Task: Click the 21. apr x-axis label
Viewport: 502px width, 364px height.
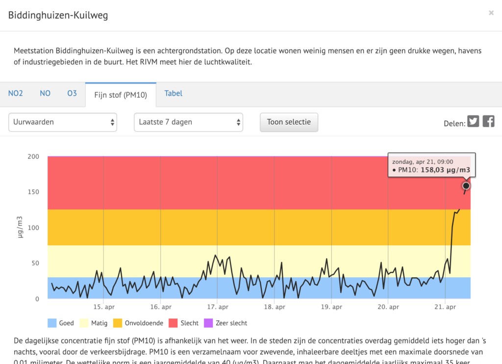Action: pos(445,307)
